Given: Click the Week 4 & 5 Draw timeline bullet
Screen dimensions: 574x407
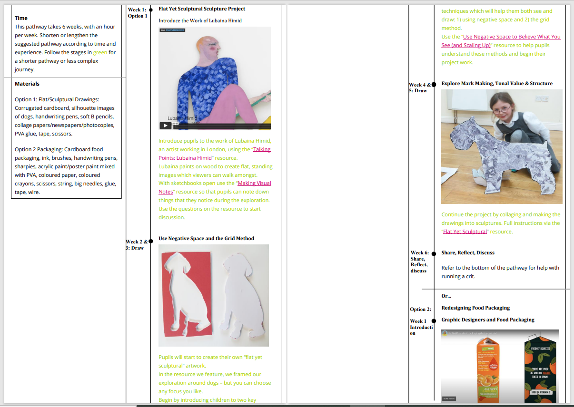Looking at the screenshot, I should pyautogui.click(x=434, y=84).
